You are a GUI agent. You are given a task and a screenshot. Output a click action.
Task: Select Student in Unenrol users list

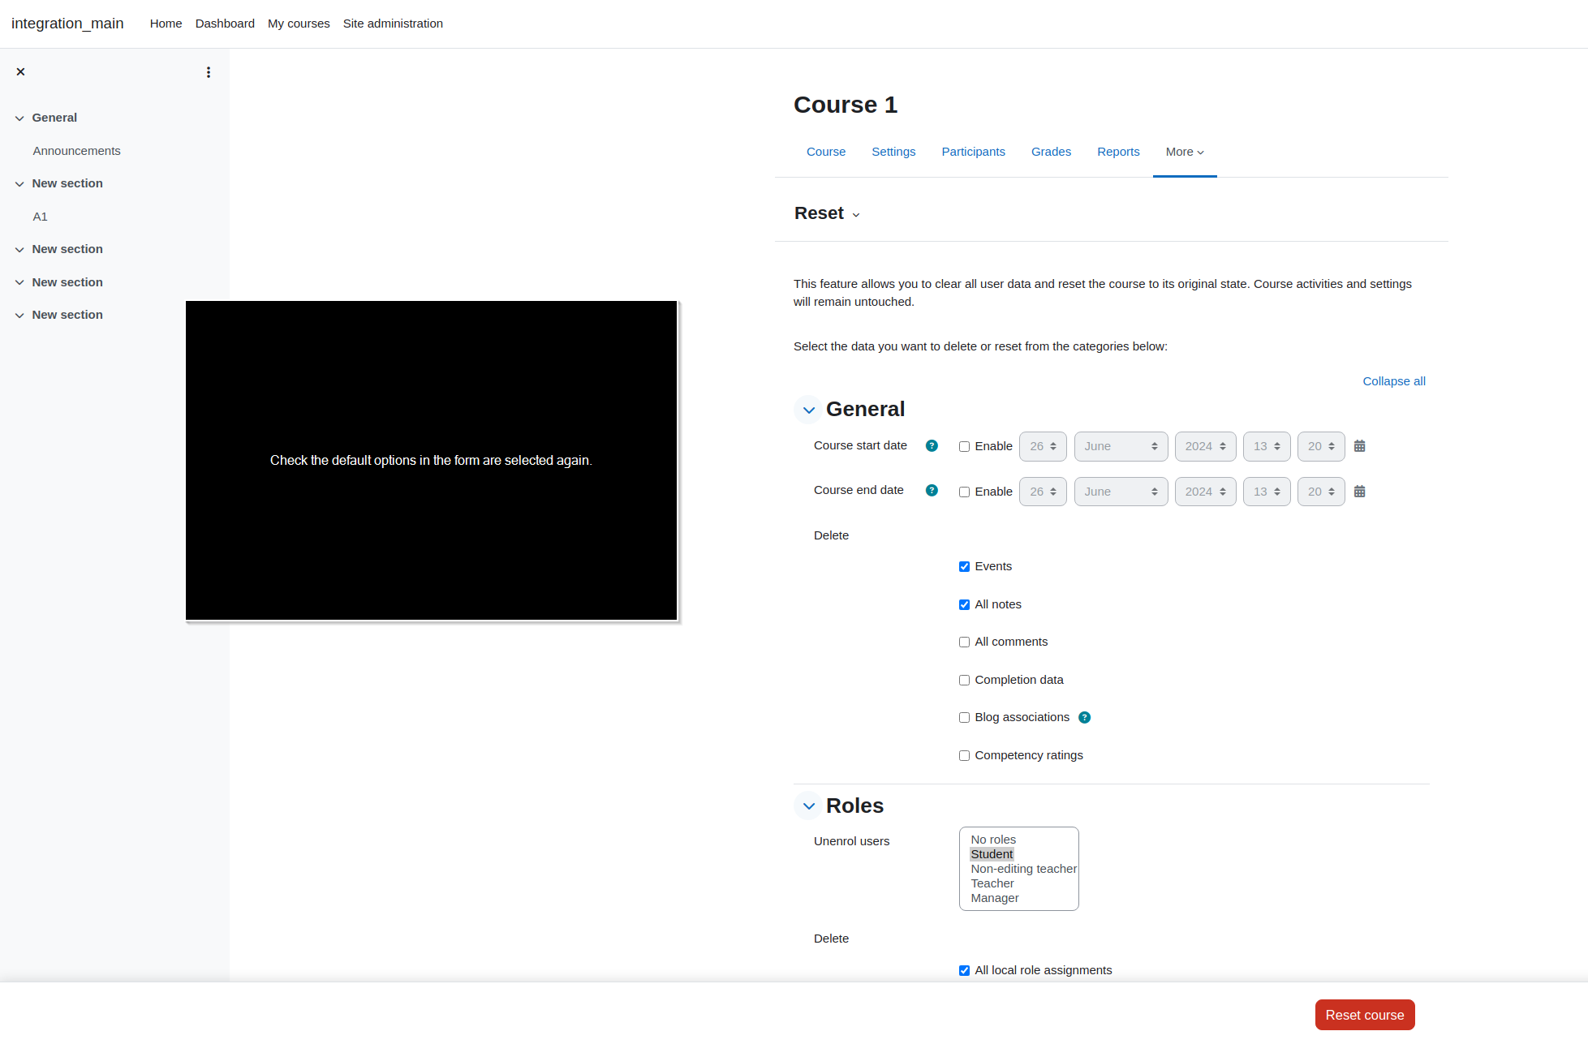point(991,854)
